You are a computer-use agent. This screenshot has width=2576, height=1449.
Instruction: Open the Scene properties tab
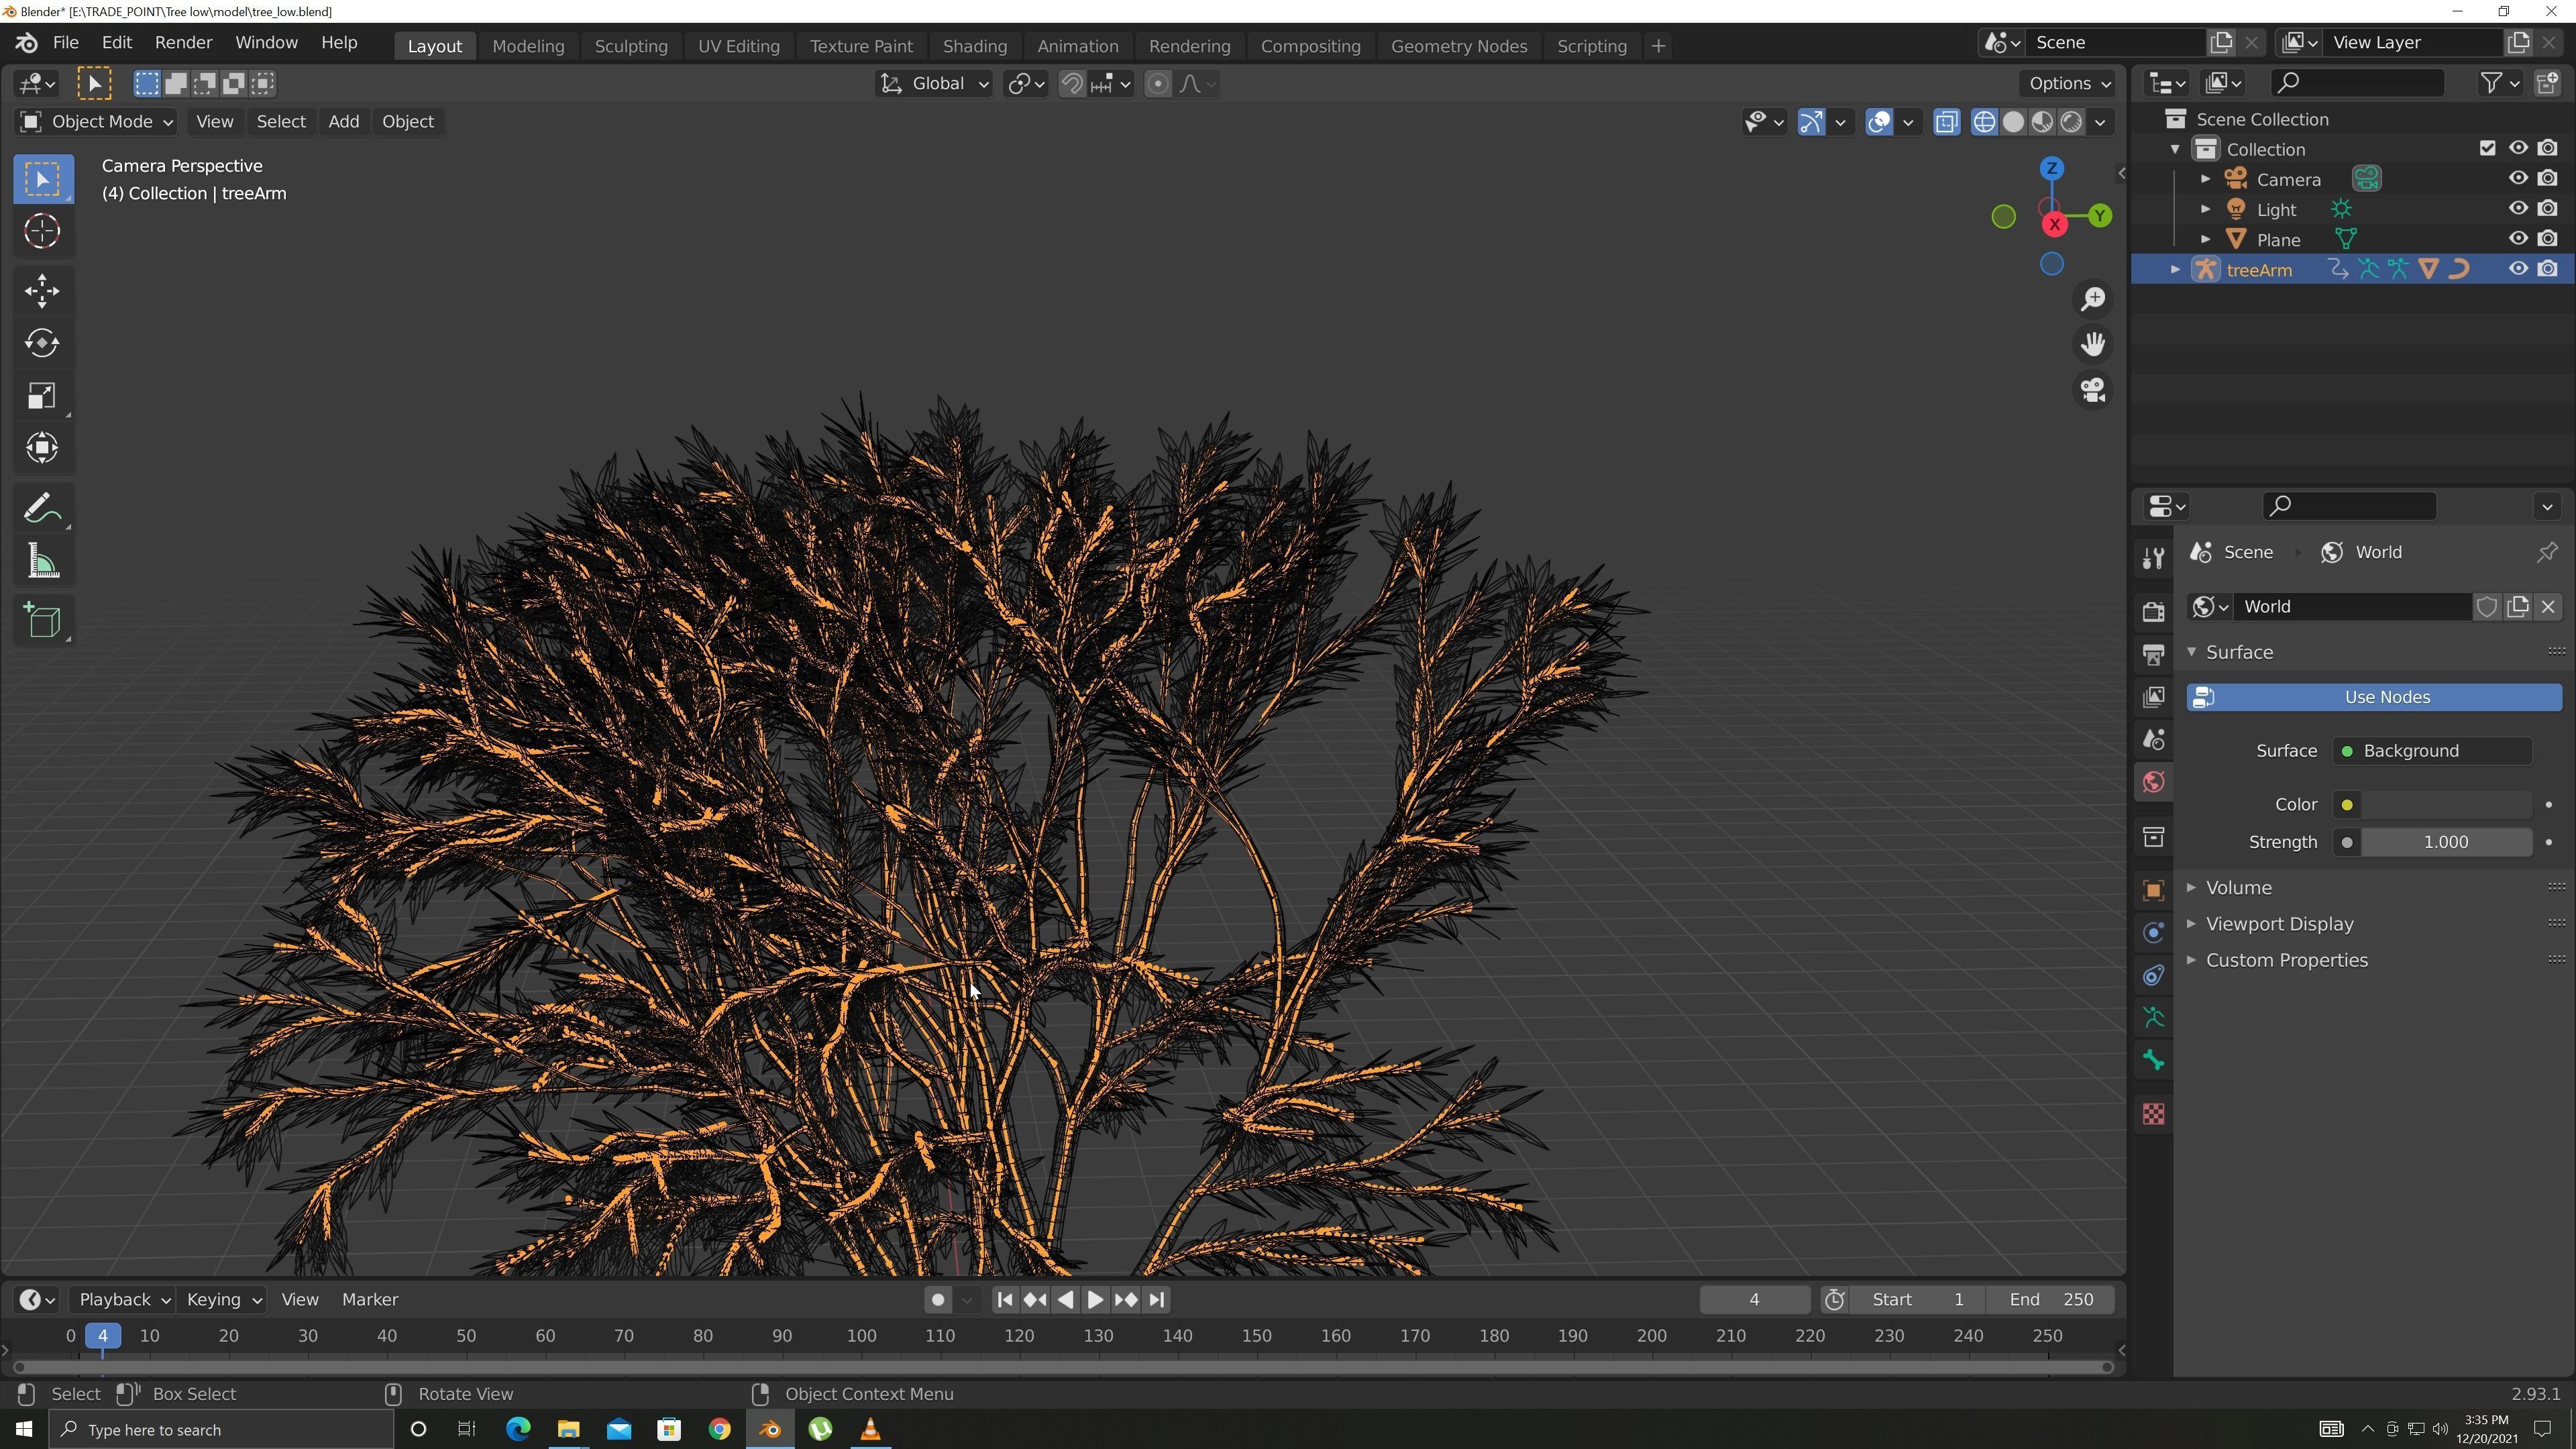2153,739
